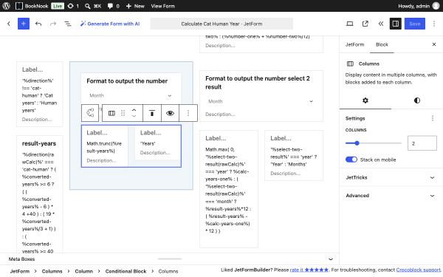Screen dimensions: 443x277
Task: Click the Format to output the number label
Action: 127,81
